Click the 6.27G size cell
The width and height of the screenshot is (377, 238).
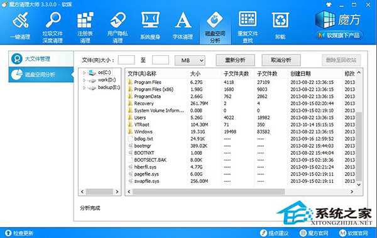tap(196, 82)
